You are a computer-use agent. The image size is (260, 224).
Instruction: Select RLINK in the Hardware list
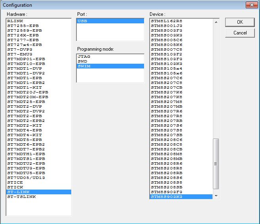click(16, 21)
